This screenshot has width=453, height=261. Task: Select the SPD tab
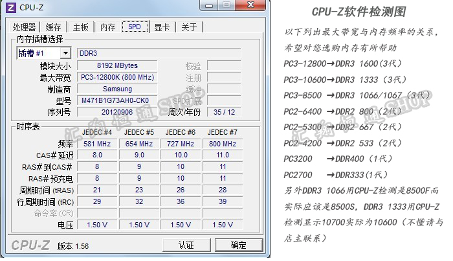pyautogui.click(x=135, y=27)
